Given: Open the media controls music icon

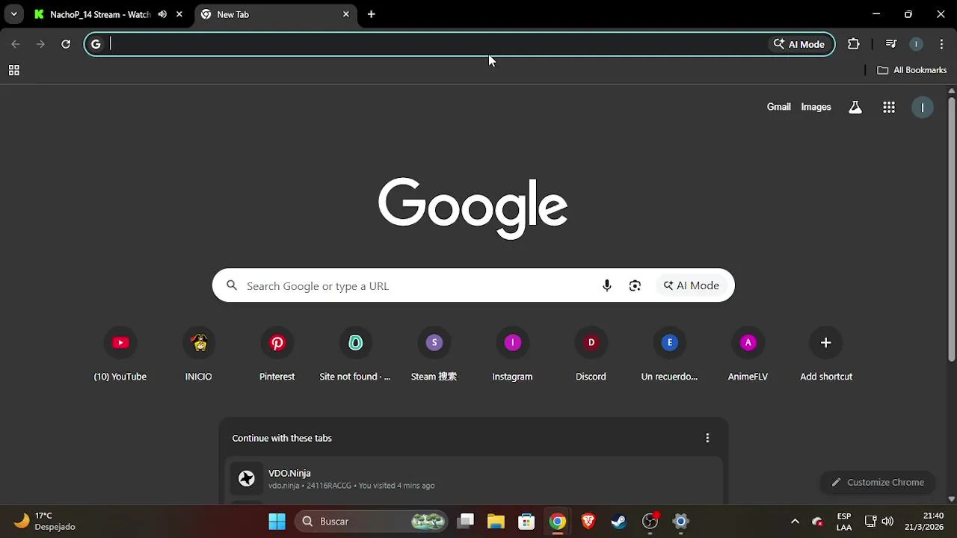Looking at the screenshot, I should click(890, 44).
